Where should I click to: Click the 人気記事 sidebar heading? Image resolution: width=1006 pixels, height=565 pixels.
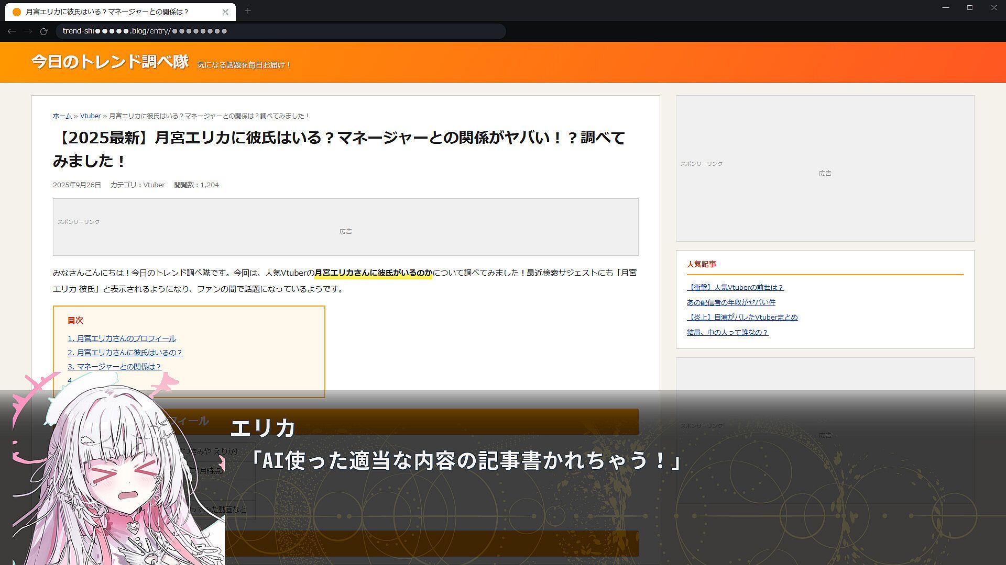[x=702, y=264]
